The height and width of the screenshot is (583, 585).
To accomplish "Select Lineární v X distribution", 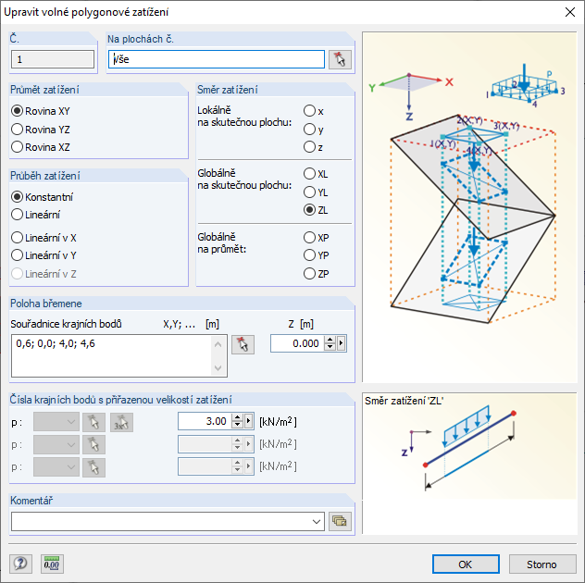I will [x=44, y=238].
